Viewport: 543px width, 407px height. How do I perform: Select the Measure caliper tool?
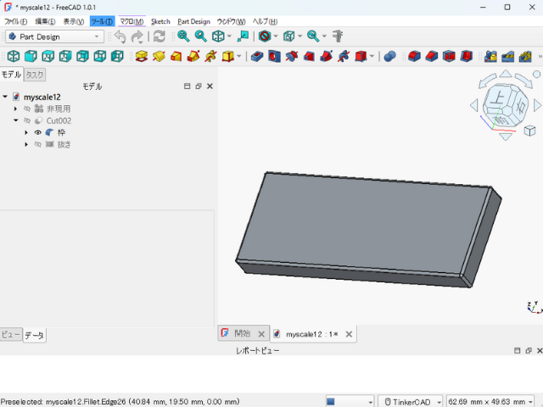point(337,36)
